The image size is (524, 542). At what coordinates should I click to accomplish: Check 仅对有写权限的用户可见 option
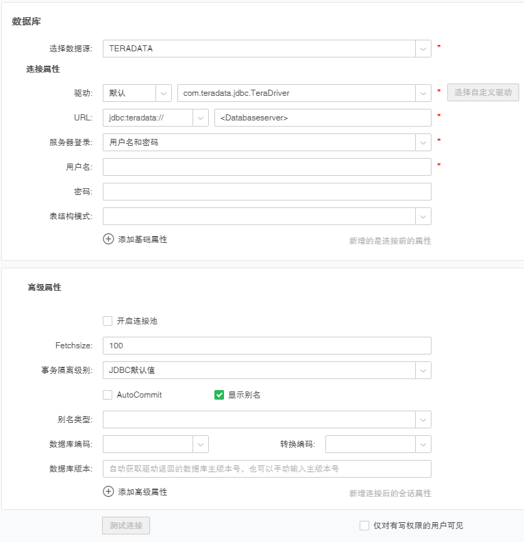click(364, 526)
